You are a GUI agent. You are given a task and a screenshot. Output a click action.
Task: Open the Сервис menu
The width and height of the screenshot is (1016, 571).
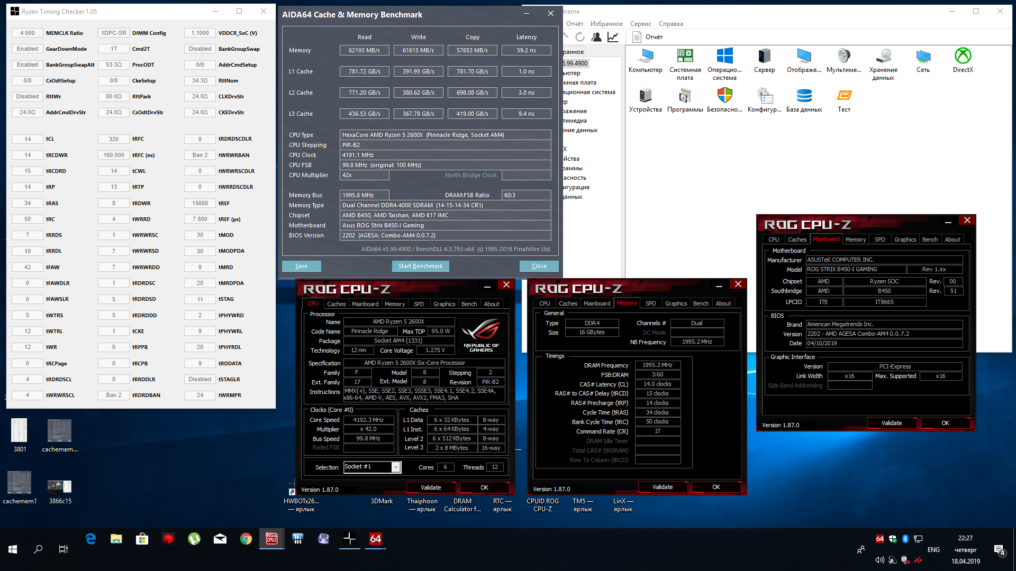point(640,24)
